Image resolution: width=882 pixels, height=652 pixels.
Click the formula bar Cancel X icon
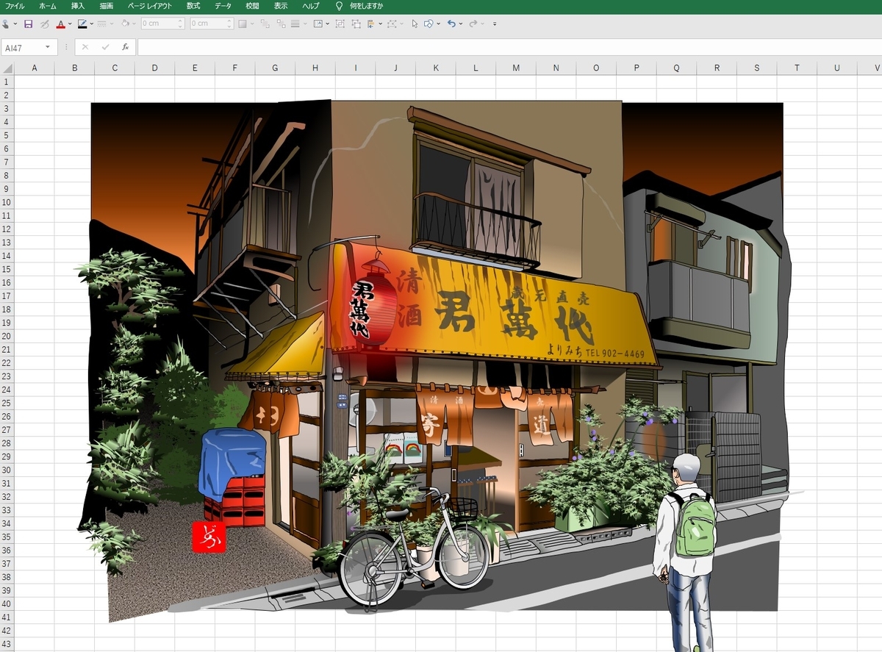(x=85, y=47)
